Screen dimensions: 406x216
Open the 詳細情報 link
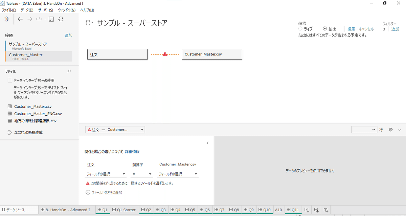pyautogui.click(x=132, y=152)
